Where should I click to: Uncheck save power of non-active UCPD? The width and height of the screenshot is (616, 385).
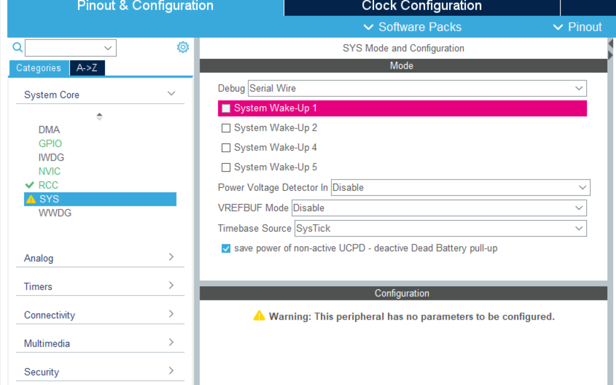coord(226,249)
